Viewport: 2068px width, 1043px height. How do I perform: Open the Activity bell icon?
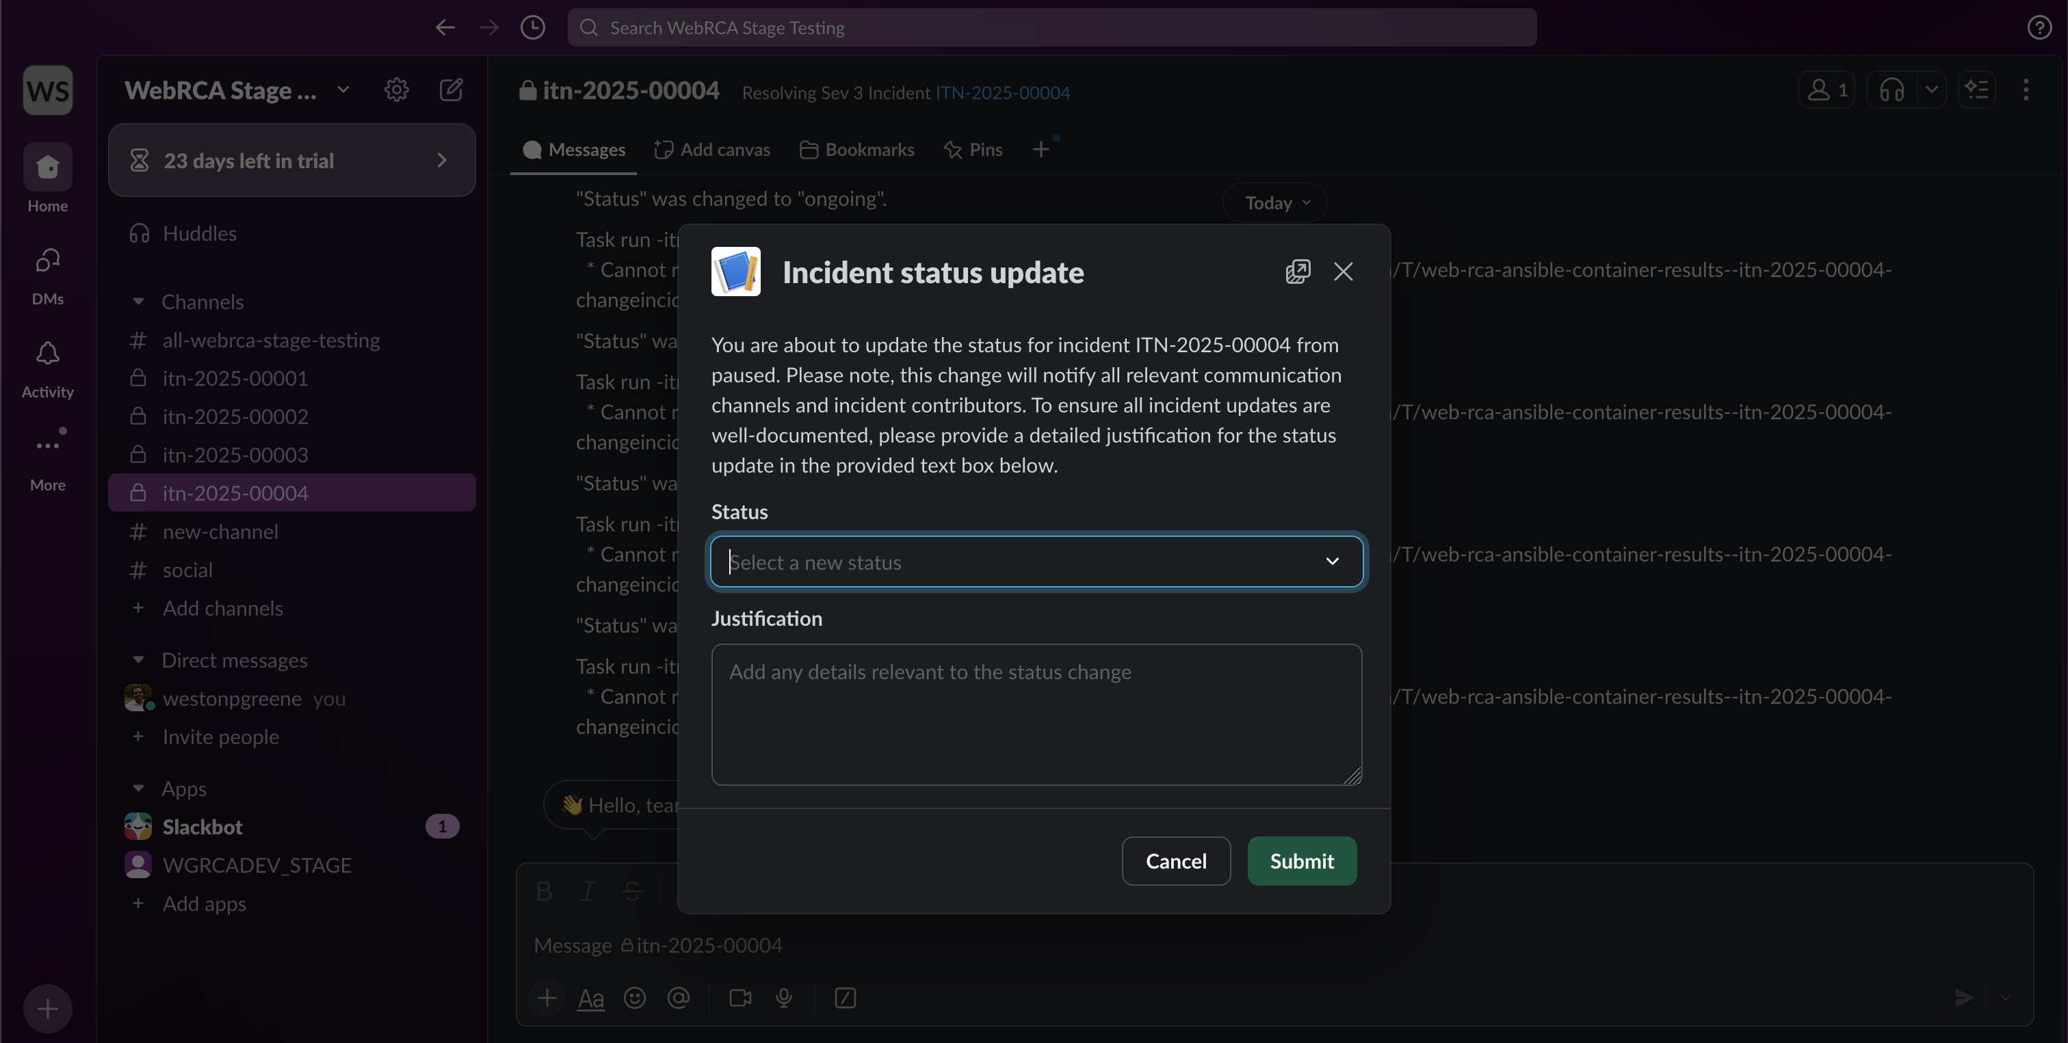pos(47,354)
